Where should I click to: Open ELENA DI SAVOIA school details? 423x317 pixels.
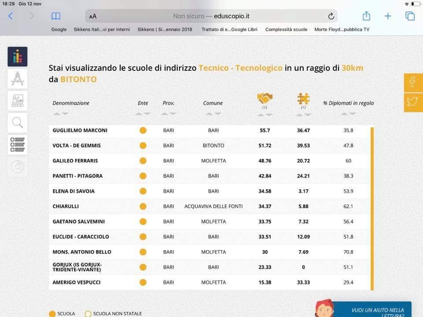[74, 192]
